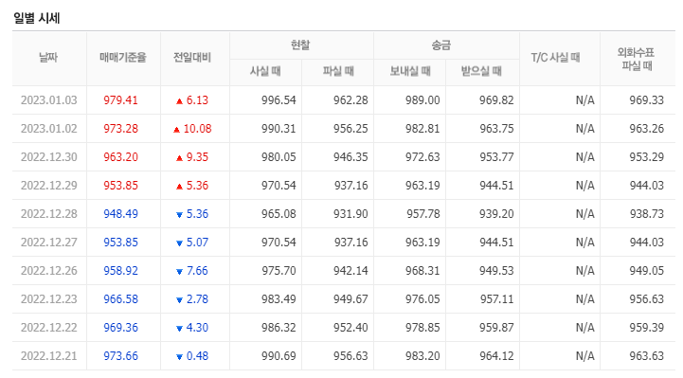
Task: Click the blue down triangle beside 0.48
Action: (x=179, y=356)
